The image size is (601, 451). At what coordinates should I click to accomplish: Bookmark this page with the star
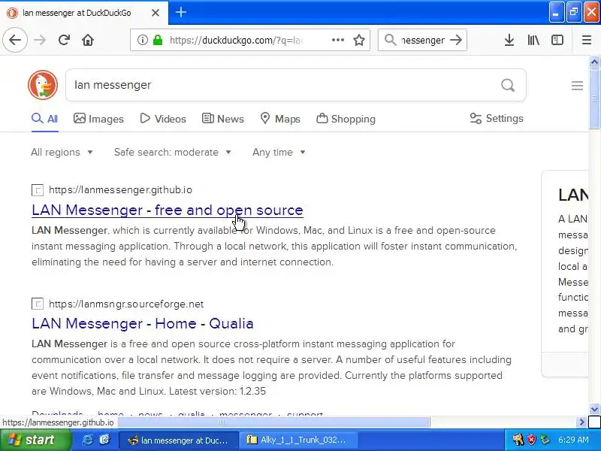click(x=359, y=40)
